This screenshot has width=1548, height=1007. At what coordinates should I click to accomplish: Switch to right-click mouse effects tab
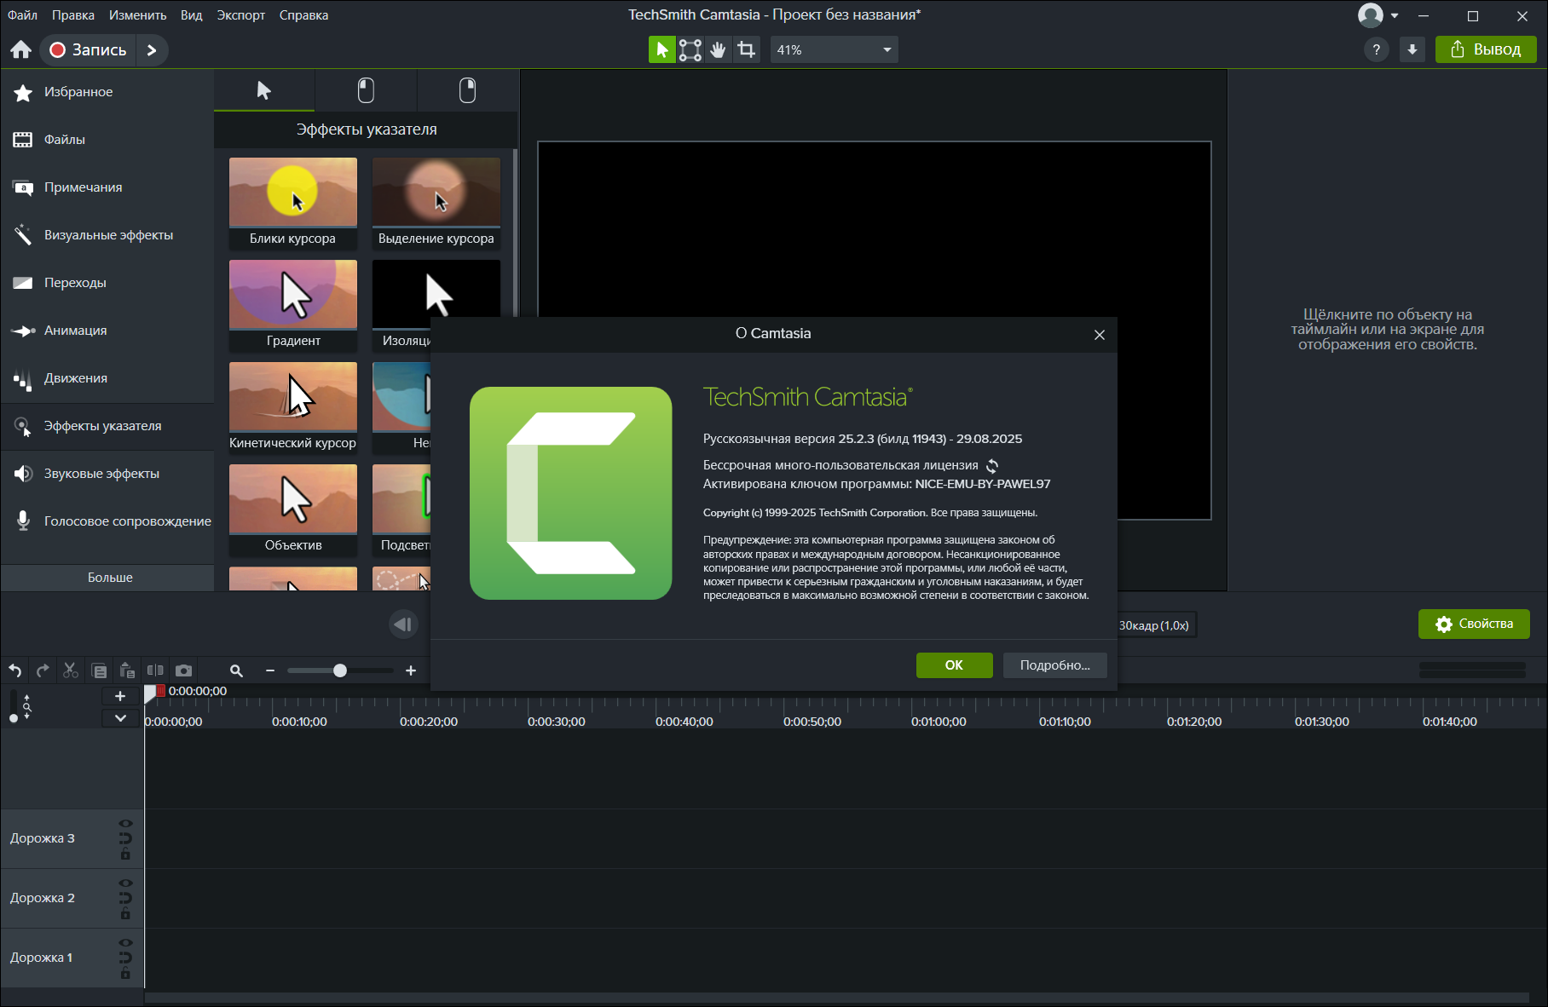[x=467, y=90]
